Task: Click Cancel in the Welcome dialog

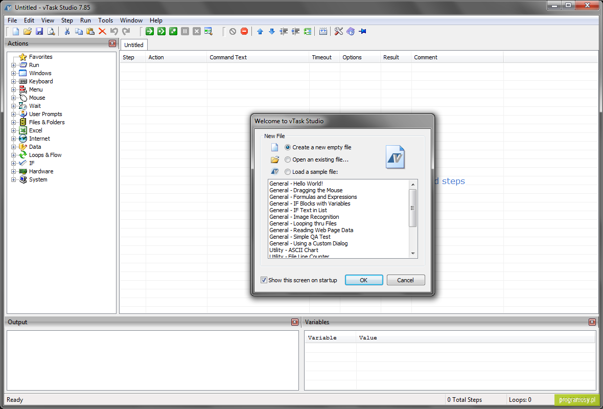Action: pos(406,280)
